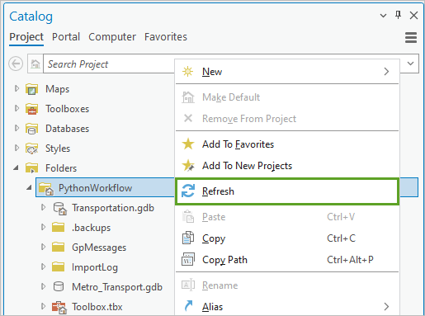The image size is (425, 316).
Task: Click the GpMessages folder icon
Action: pyautogui.click(x=58, y=248)
